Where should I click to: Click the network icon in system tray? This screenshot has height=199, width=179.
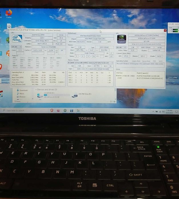[x=160, y=112]
